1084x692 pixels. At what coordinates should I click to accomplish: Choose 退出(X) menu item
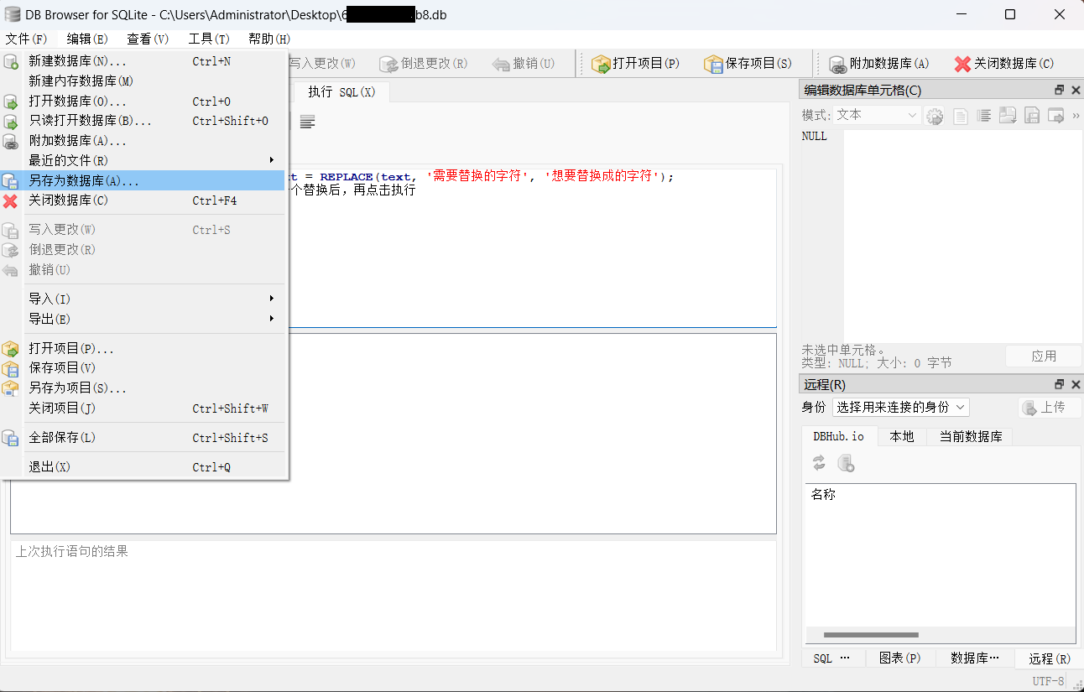pos(143,467)
